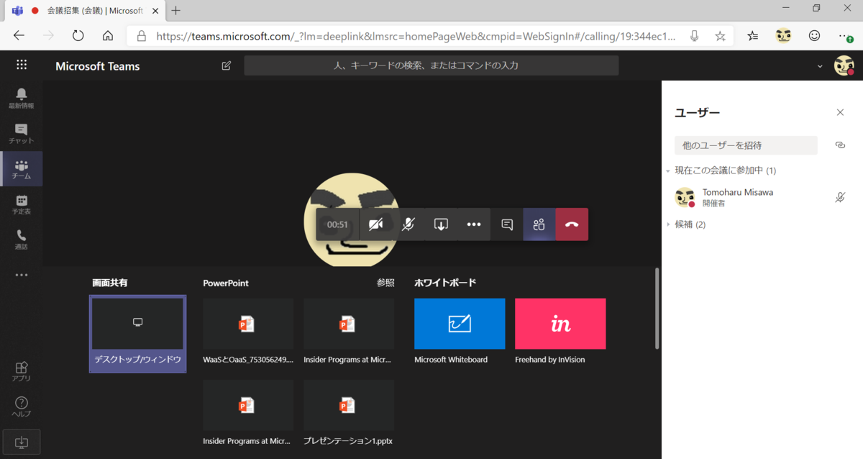Image resolution: width=863 pixels, height=459 pixels.
Task: Click the 00:51 call timer
Action: pos(337,224)
